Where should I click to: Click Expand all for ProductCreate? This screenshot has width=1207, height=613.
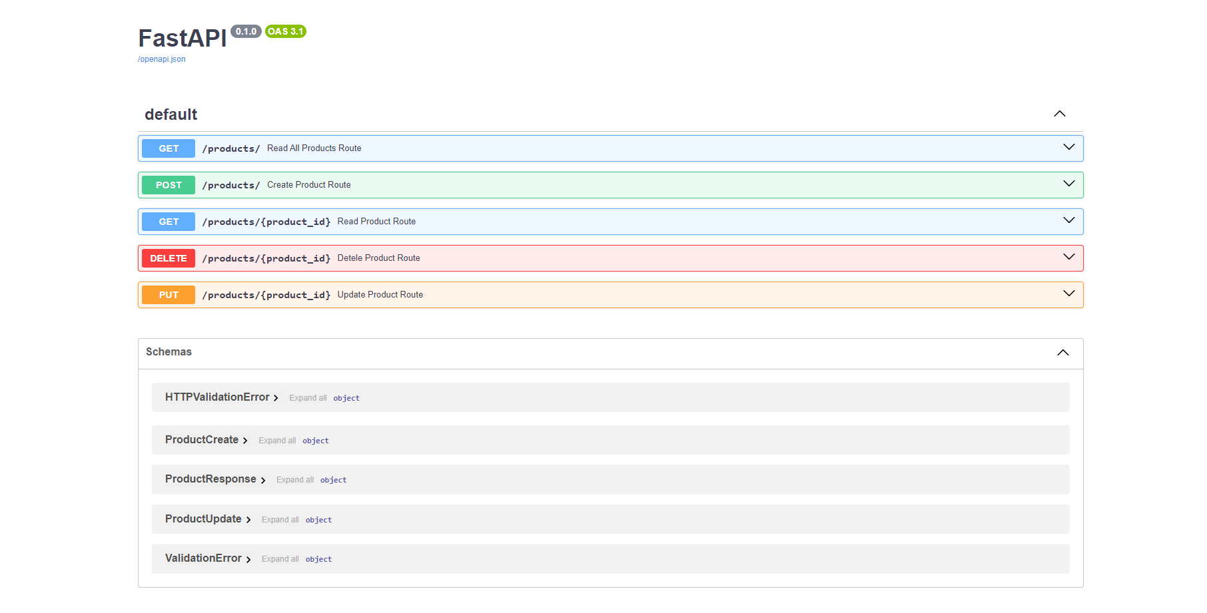coord(277,441)
